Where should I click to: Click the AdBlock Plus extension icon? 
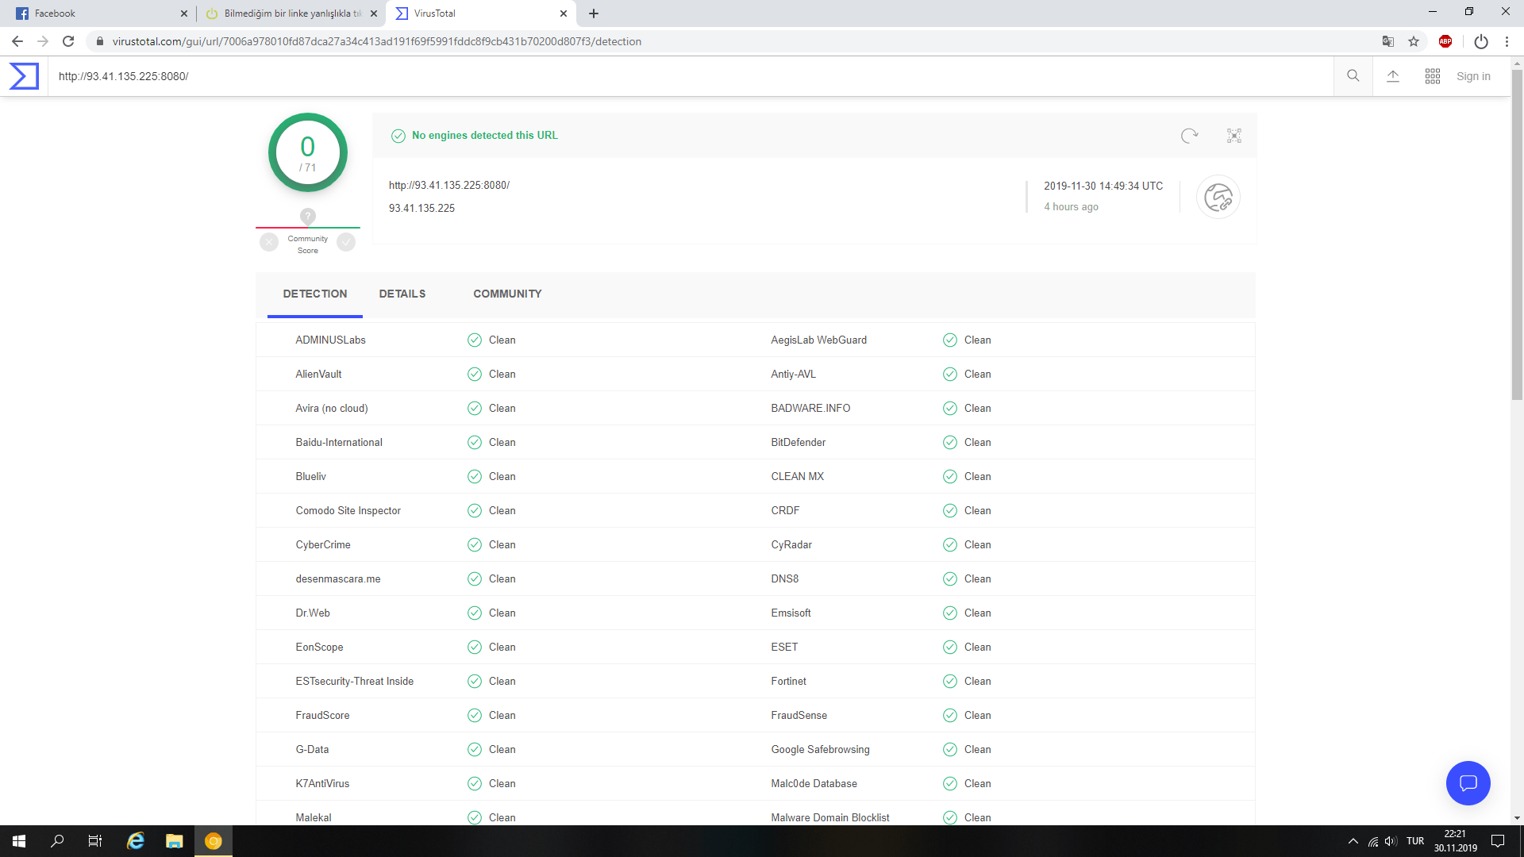click(x=1445, y=41)
